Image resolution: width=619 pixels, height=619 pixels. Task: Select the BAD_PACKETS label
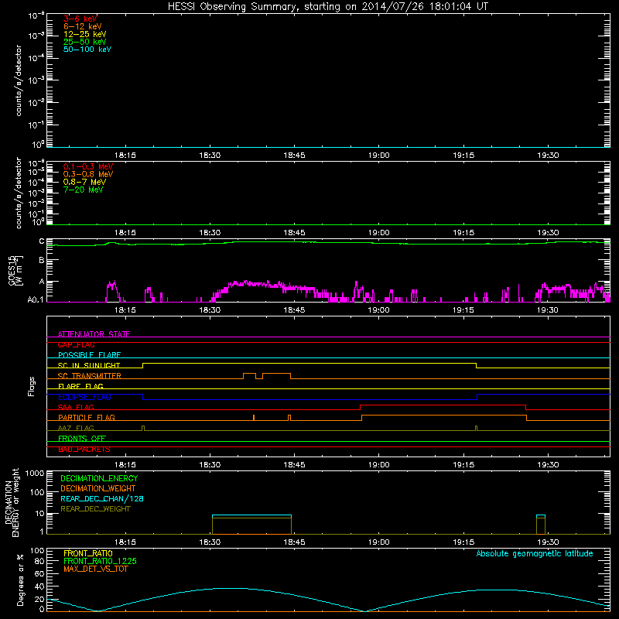click(x=84, y=450)
